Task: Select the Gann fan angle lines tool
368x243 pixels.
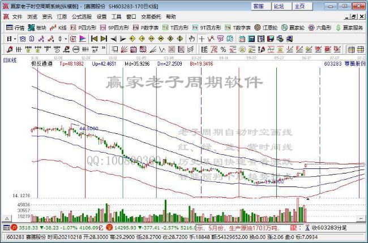Action: tap(124, 49)
